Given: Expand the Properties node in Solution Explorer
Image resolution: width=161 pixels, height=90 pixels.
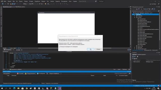Looking at the screenshot, I should tap(135, 16).
